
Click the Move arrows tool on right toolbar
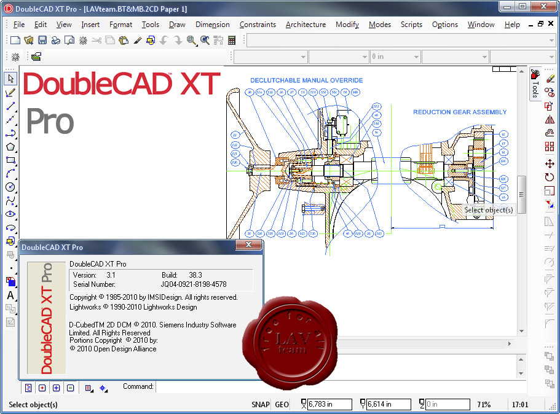coord(550,163)
